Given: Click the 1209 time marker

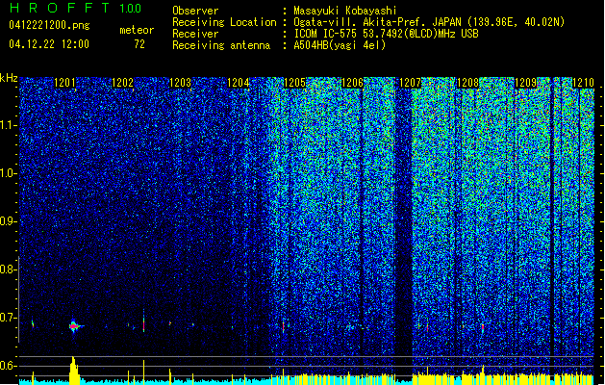Looking at the screenshot, I should click(525, 83).
